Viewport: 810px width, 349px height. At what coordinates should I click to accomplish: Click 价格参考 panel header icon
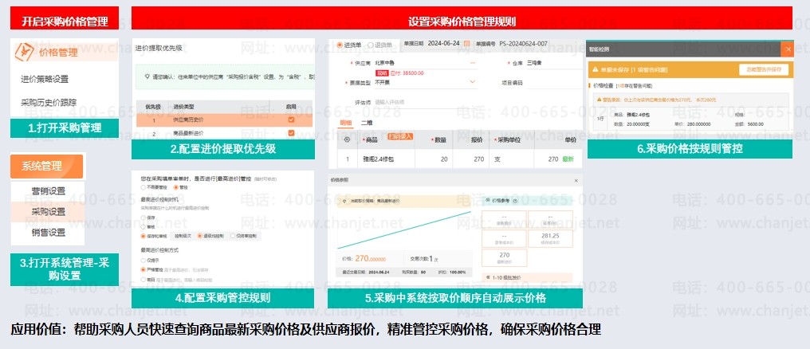click(x=488, y=199)
